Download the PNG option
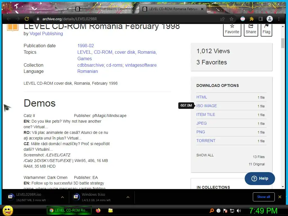The height and width of the screenshot is (216, 288). coord(201,132)
